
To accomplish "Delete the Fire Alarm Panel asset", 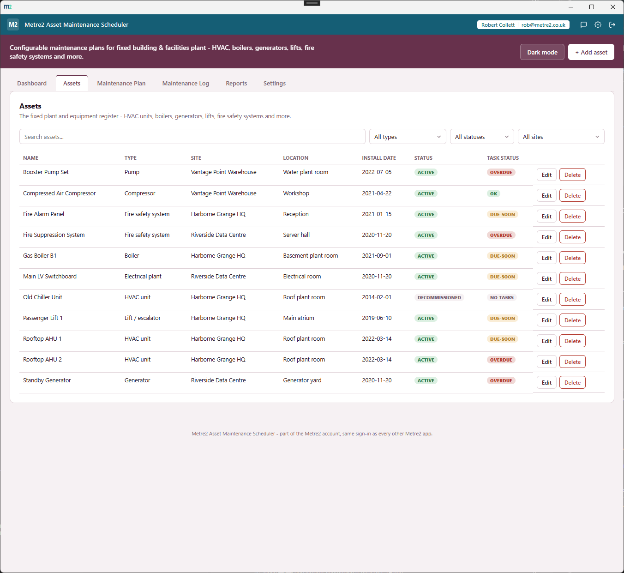I will [572, 217].
